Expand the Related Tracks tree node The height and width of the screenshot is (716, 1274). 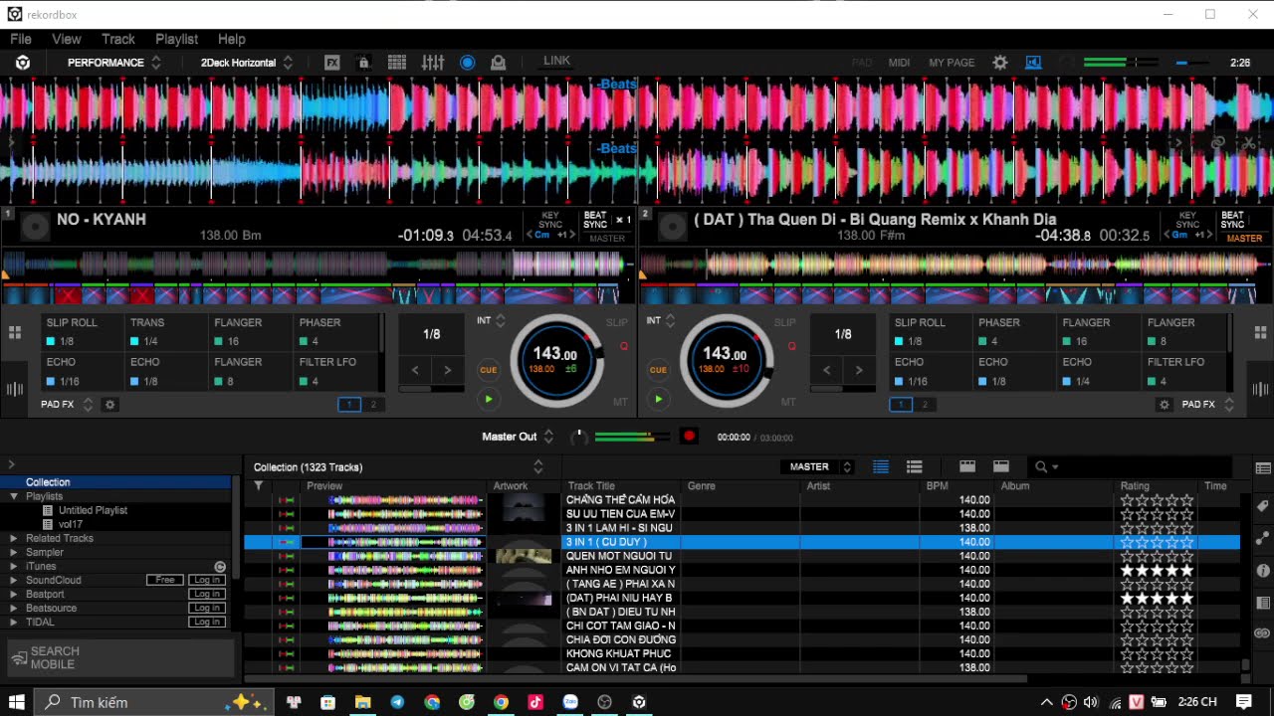14,538
